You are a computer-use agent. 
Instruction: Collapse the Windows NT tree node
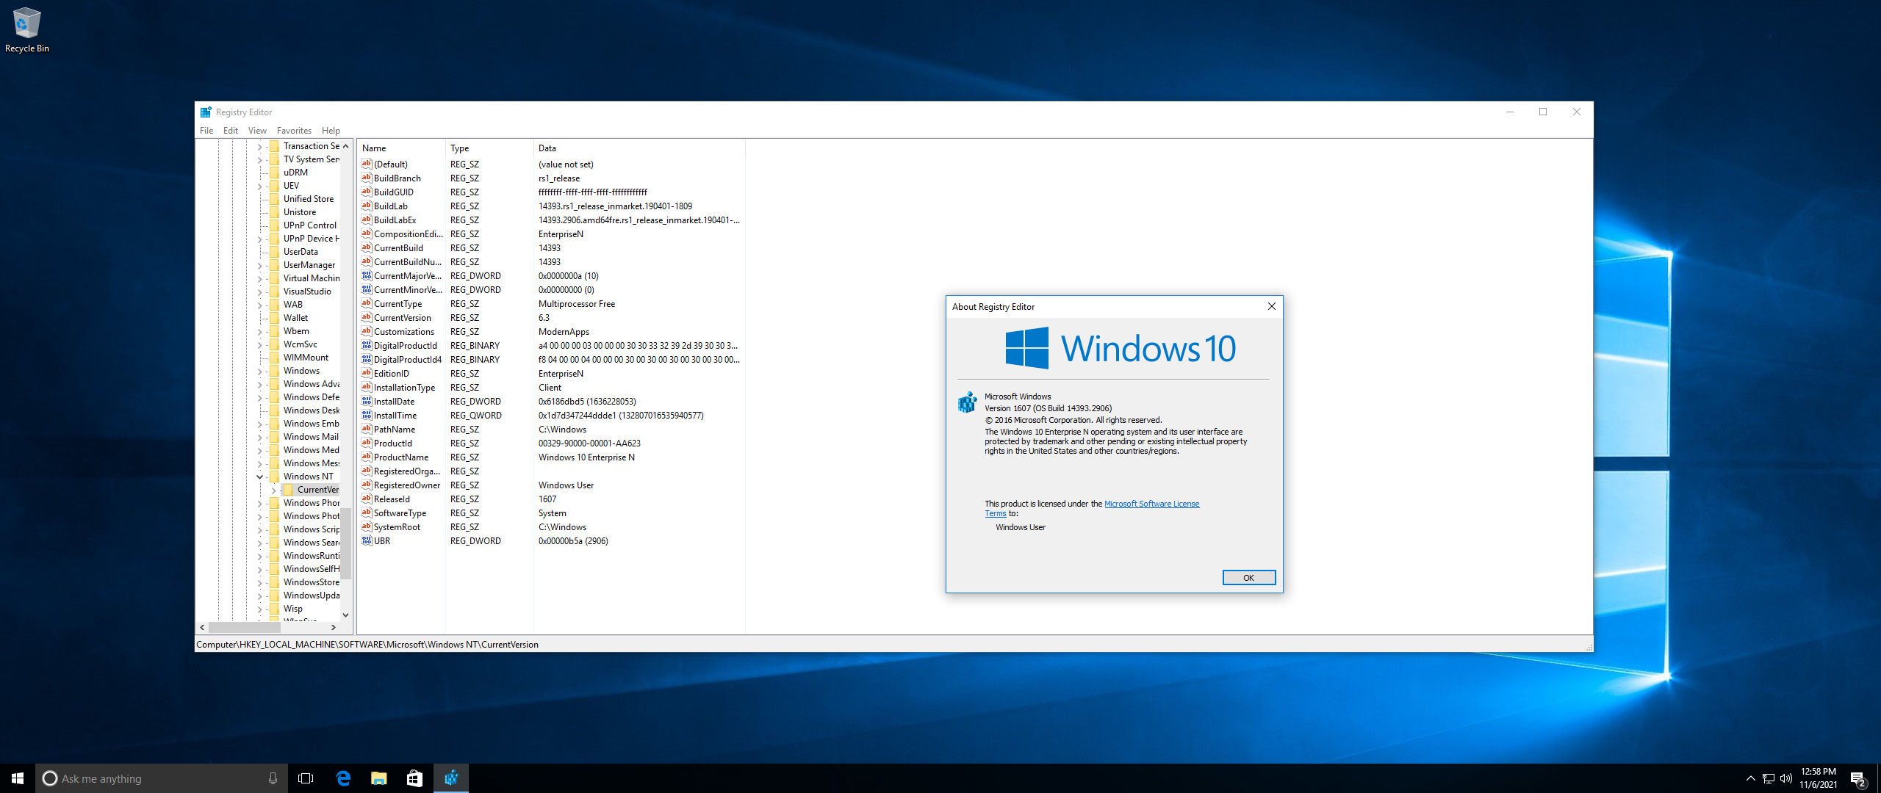coord(259,477)
